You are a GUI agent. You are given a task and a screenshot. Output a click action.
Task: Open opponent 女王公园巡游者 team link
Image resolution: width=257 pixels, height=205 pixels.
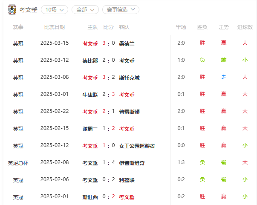[x=137, y=146]
